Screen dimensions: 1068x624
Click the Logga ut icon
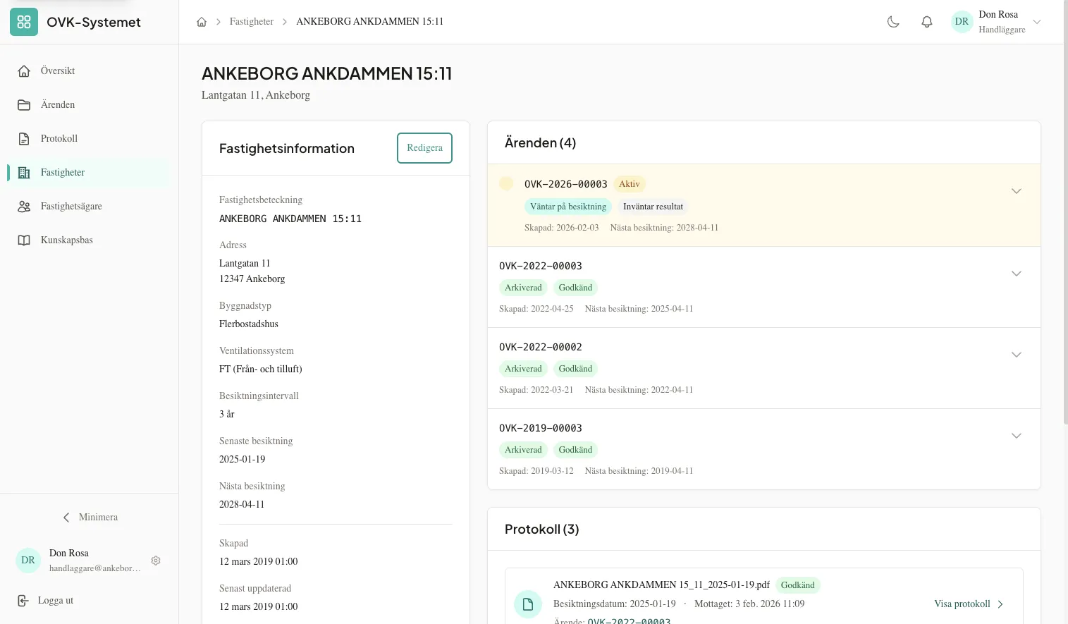tap(23, 601)
